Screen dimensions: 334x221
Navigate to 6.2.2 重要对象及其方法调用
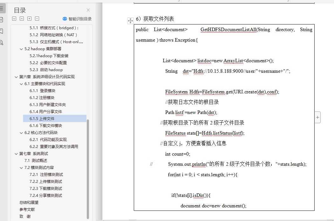[x=54, y=147]
